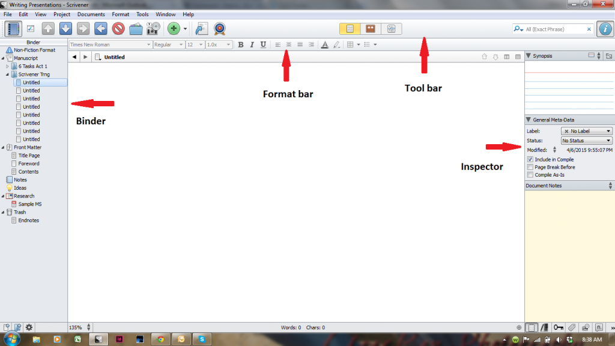Toggle Include in Compile checkbox
The image size is (615, 346).
pos(530,159)
